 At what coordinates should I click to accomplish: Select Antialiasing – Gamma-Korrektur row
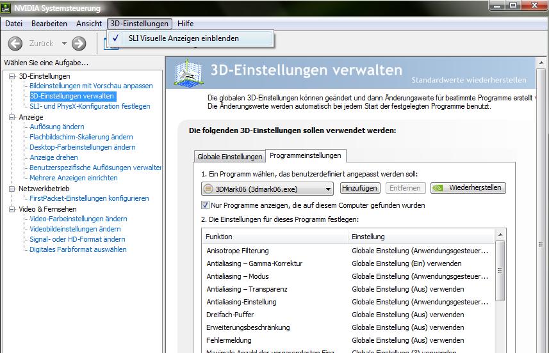click(348, 263)
